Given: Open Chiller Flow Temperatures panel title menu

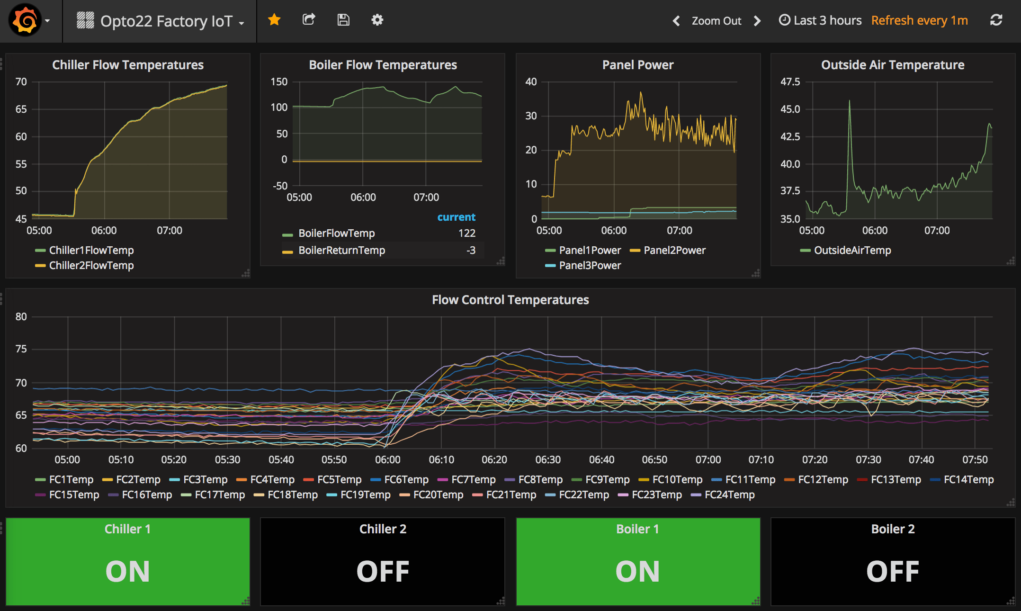Looking at the screenshot, I should click(x=127, y=65).
